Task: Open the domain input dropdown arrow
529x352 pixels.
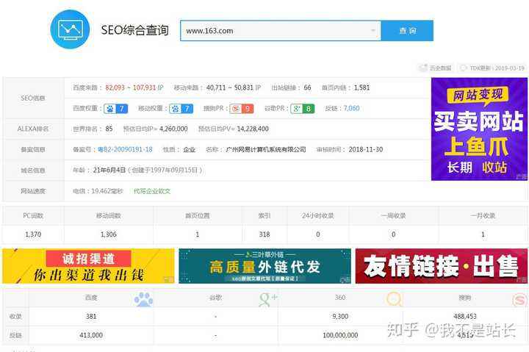Action: [x=373, y=30]
